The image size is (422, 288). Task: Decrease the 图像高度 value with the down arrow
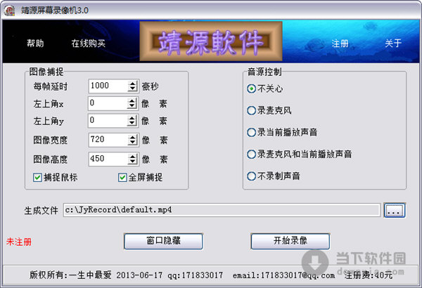coord(132,162)
